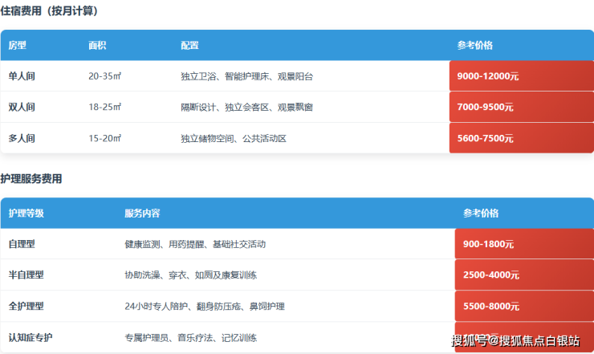Click the 单人间 row label
The image size is (594, 354).
point(22,76)
